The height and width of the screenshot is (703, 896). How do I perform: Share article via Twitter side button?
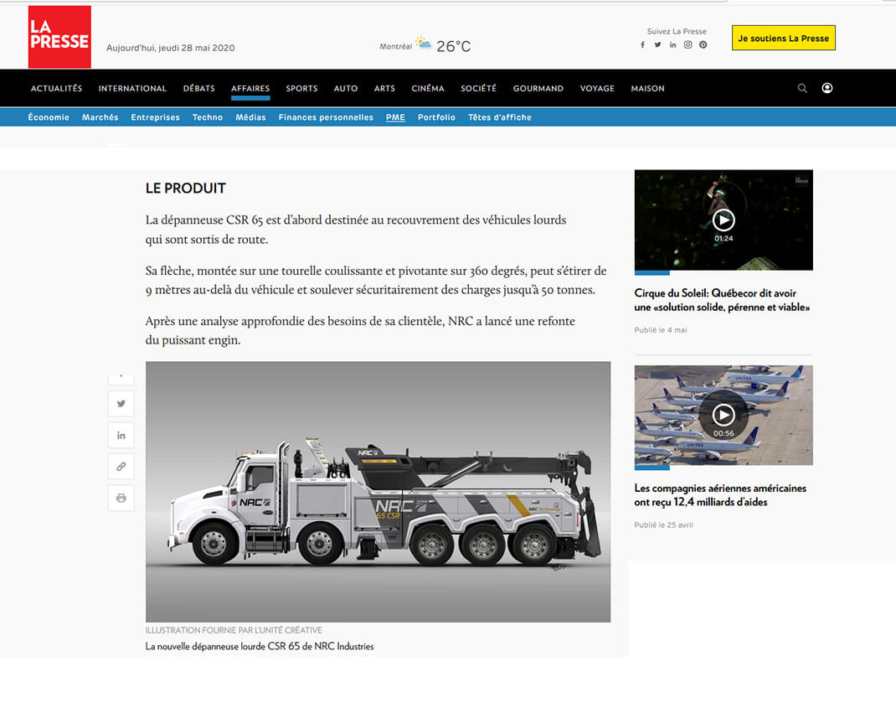pos(121,404)
